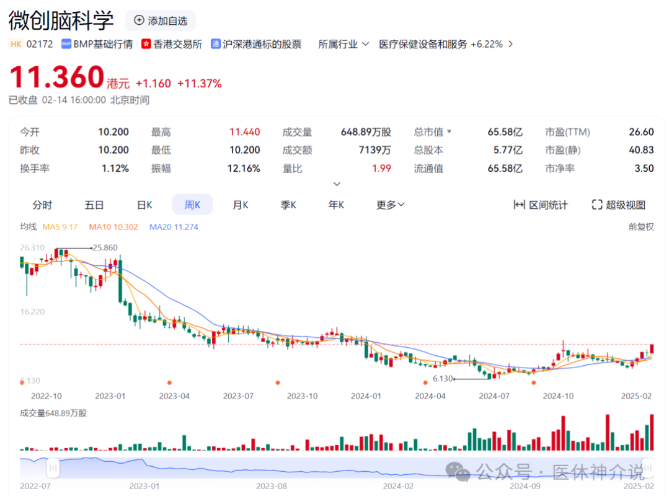Viewport: 669px width, 504px height.
Task: Click the 最低 value 10.200
Action: click(244, 150)
